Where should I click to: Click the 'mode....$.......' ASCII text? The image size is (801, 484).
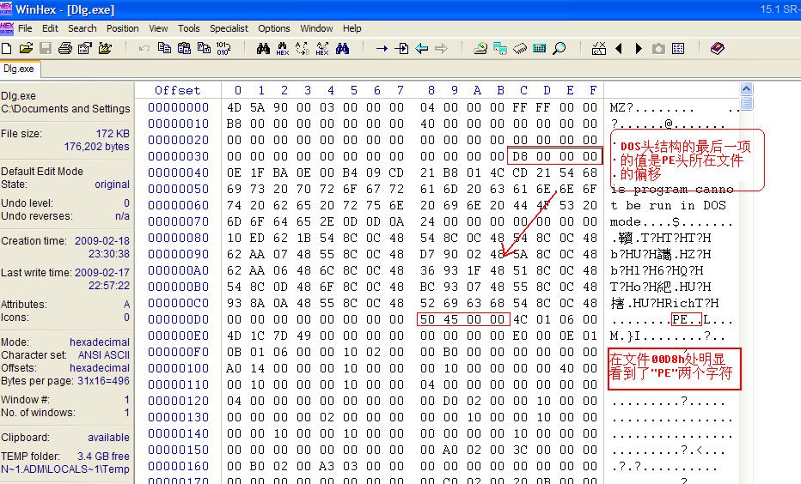coord(671,222)
